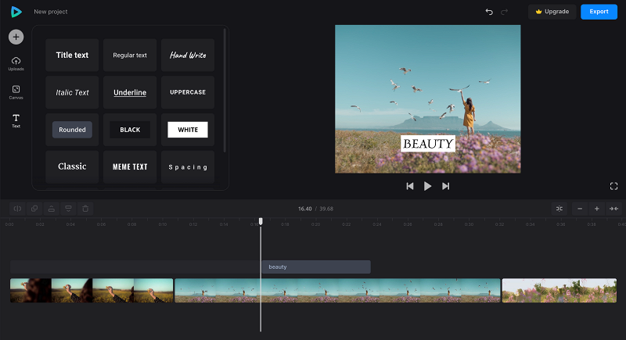The height and width of the screenshot is (340, 626).
Task: Open the Text panel in sidebar
Action: [x=16, y=120]
